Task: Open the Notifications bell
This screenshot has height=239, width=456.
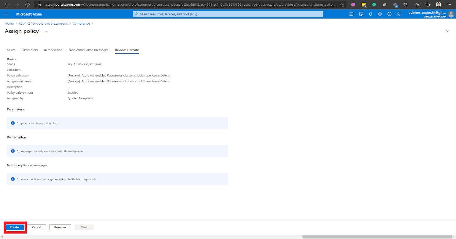Action: pyautogui.click(x=371, y=14)
